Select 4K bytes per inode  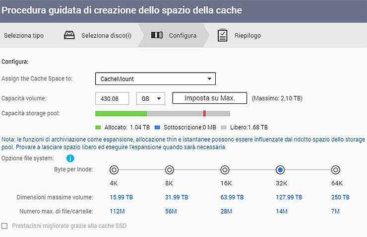114,170
